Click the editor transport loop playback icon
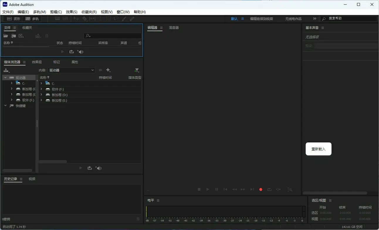The image size is (379, 230). tap(269, 189)
